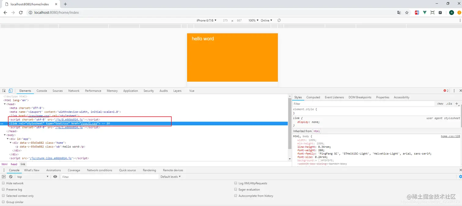This screenshot has width=462, height=206.
Task: Check Autocomplete from history
Action: click(236, 196)
